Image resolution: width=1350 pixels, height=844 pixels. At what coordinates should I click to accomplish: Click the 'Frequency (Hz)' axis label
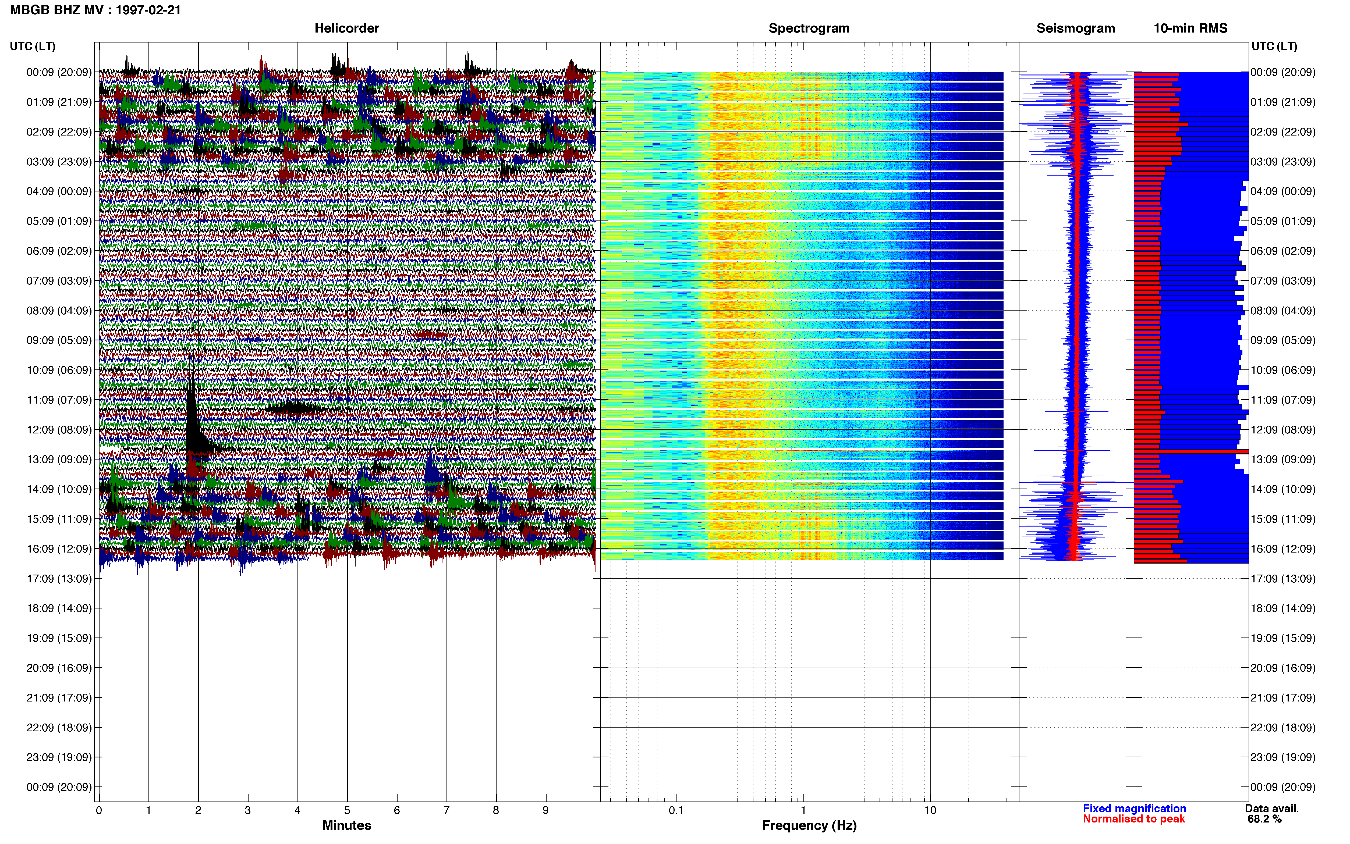(809, 825)
